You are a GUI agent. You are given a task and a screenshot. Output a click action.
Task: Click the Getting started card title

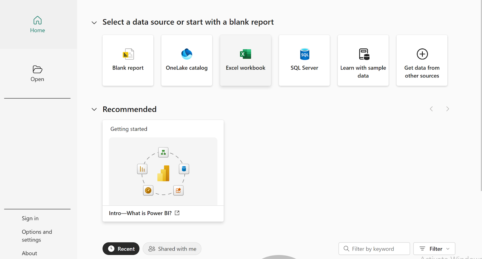click(129, 129)
